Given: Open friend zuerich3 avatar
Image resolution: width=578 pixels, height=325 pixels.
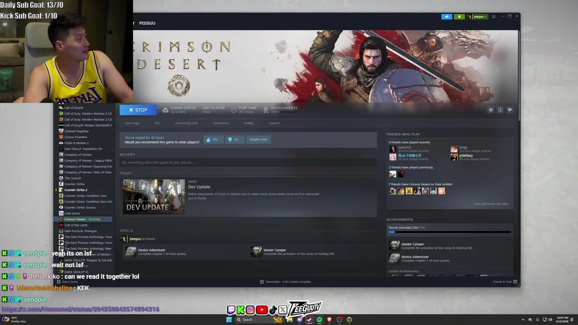Looking at the screenshot, I should (392, 149).
